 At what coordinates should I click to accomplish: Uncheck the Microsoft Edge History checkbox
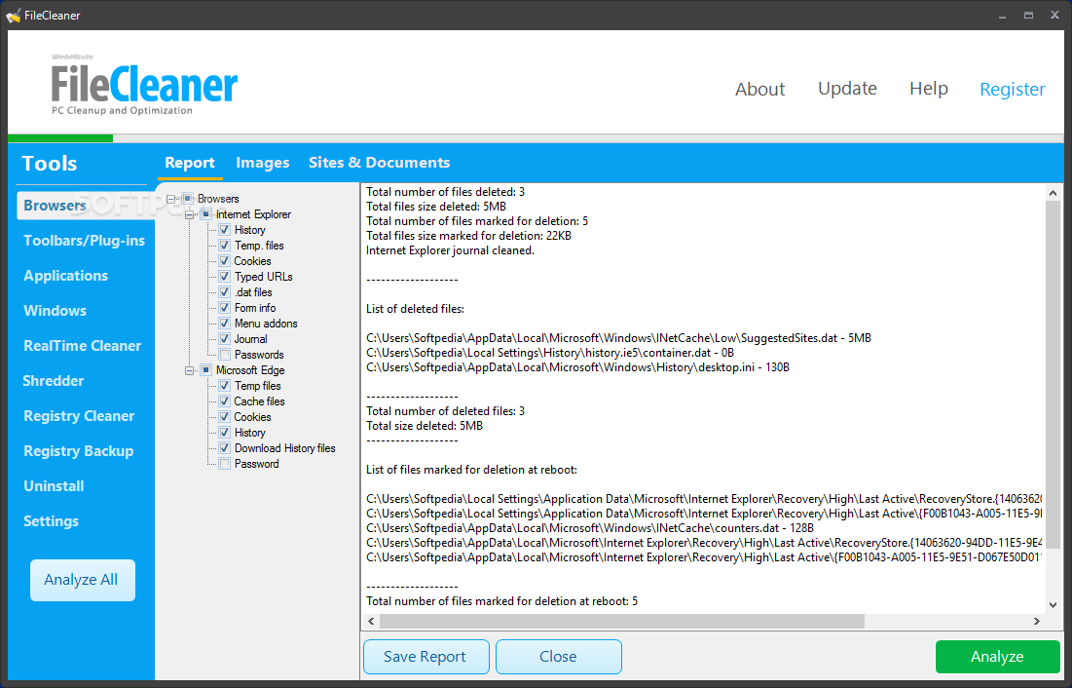click(x=224, y=433)
